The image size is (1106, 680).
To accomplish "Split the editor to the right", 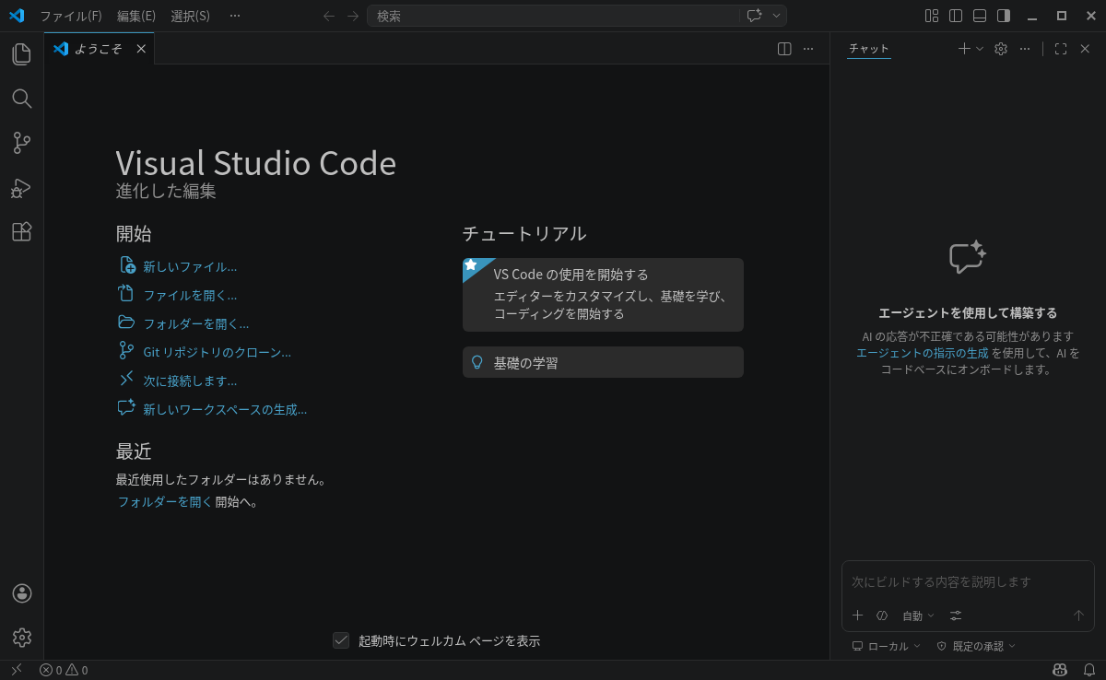I will (x=784, y=49).
